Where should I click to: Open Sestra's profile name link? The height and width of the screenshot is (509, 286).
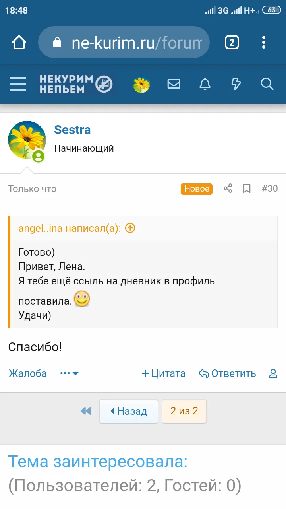72,130
